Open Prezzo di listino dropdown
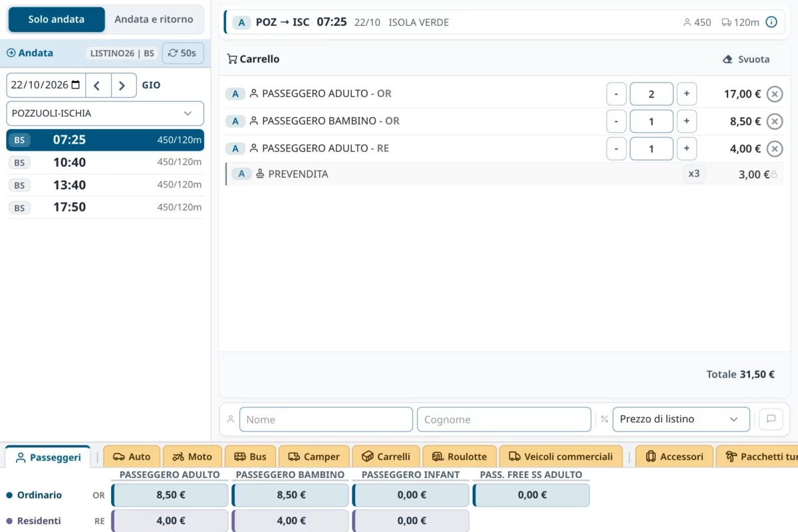Screen dimensions: 798x532 tap(681, 420)
